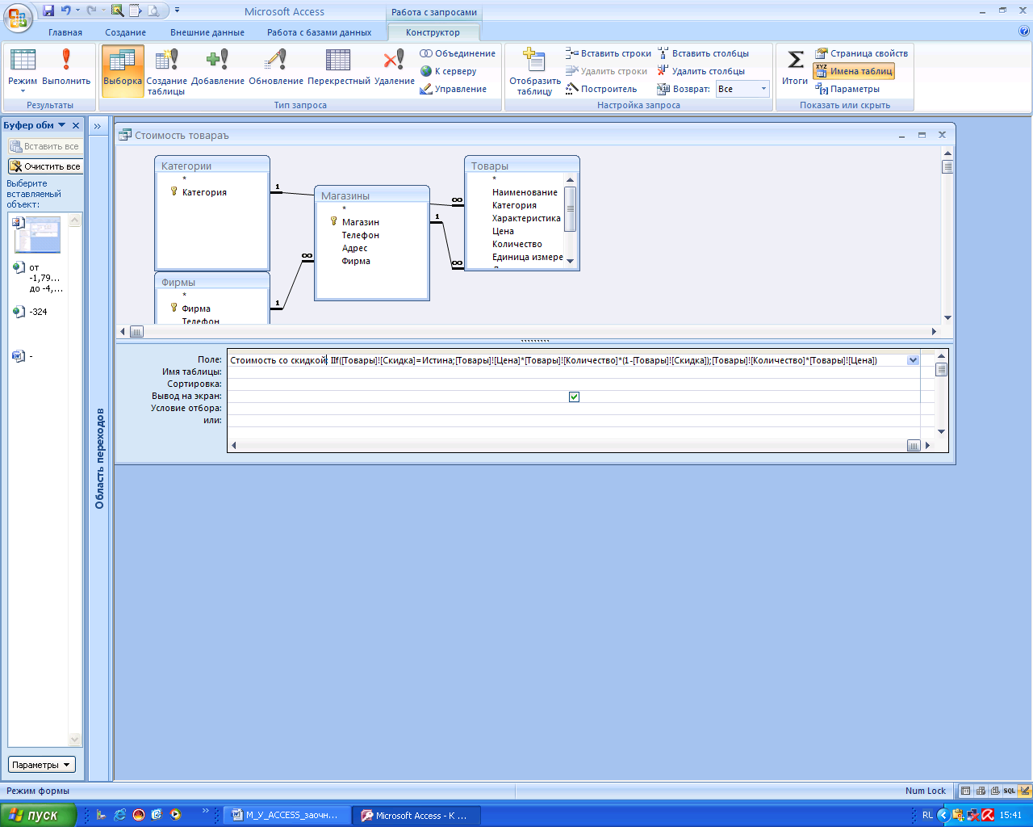Image resolution: width=1033 pixels, height=827 pixels.
Task: Toggle Итоги totals row
Action: (x=795, y=67)
